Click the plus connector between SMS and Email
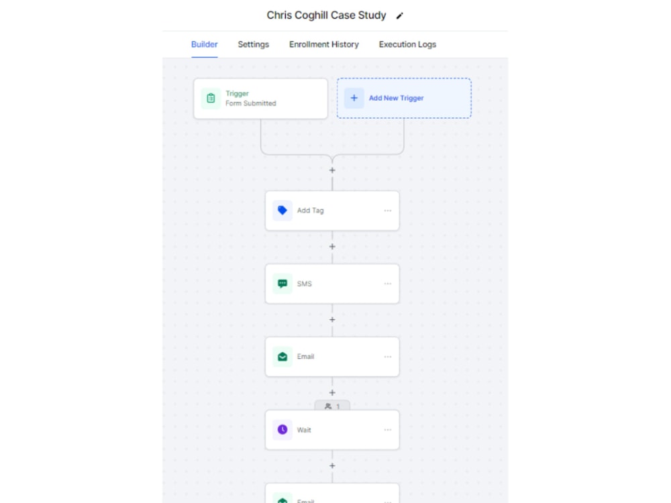The image size is (671, 503). (x=332, y=319)
